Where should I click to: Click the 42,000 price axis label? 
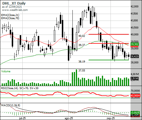click(x=135, y=7)
